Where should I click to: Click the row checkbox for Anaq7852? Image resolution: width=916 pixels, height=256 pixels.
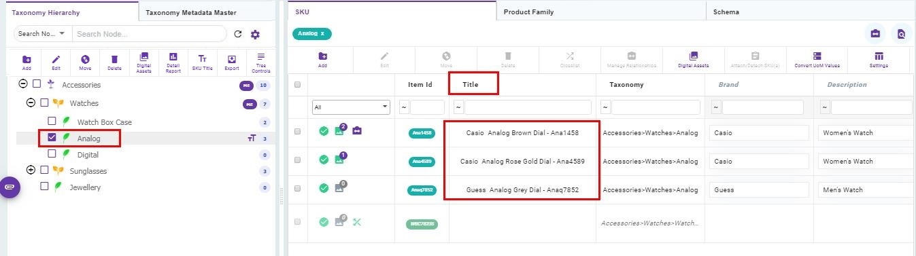pyautogui.click(x=297, y=189)
